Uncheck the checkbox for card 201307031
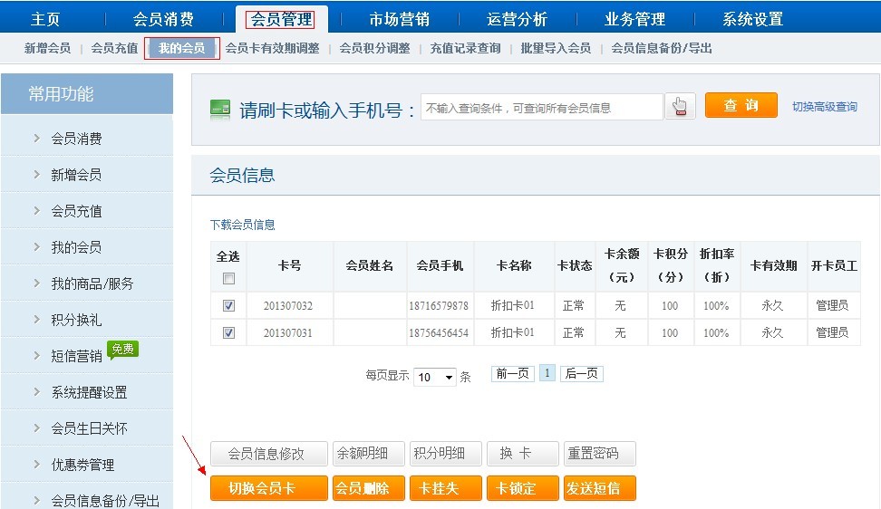 tap(228, 333)
